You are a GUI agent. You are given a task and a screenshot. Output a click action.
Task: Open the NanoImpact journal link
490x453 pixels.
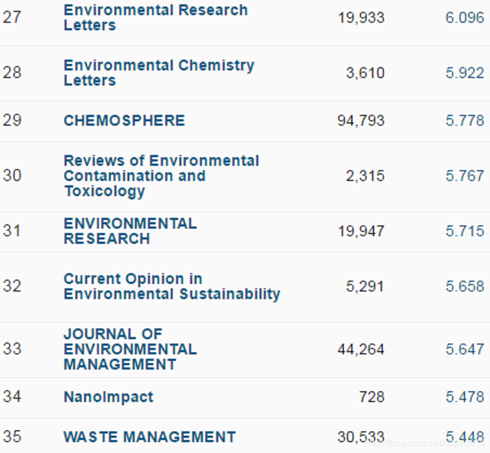point(108,397)
